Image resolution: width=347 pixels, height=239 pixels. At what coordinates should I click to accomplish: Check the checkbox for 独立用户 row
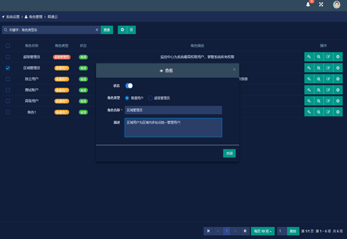[x=7, y=79]
